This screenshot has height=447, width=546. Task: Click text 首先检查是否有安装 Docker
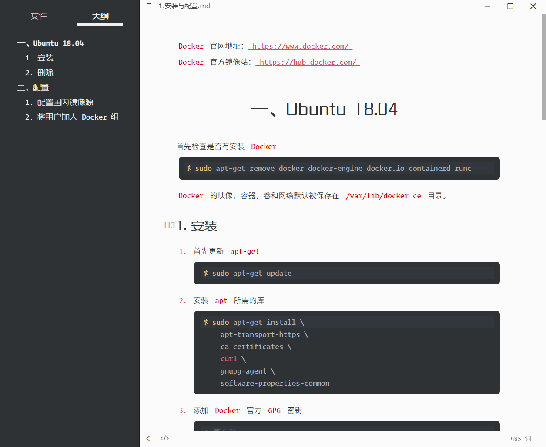226,147
